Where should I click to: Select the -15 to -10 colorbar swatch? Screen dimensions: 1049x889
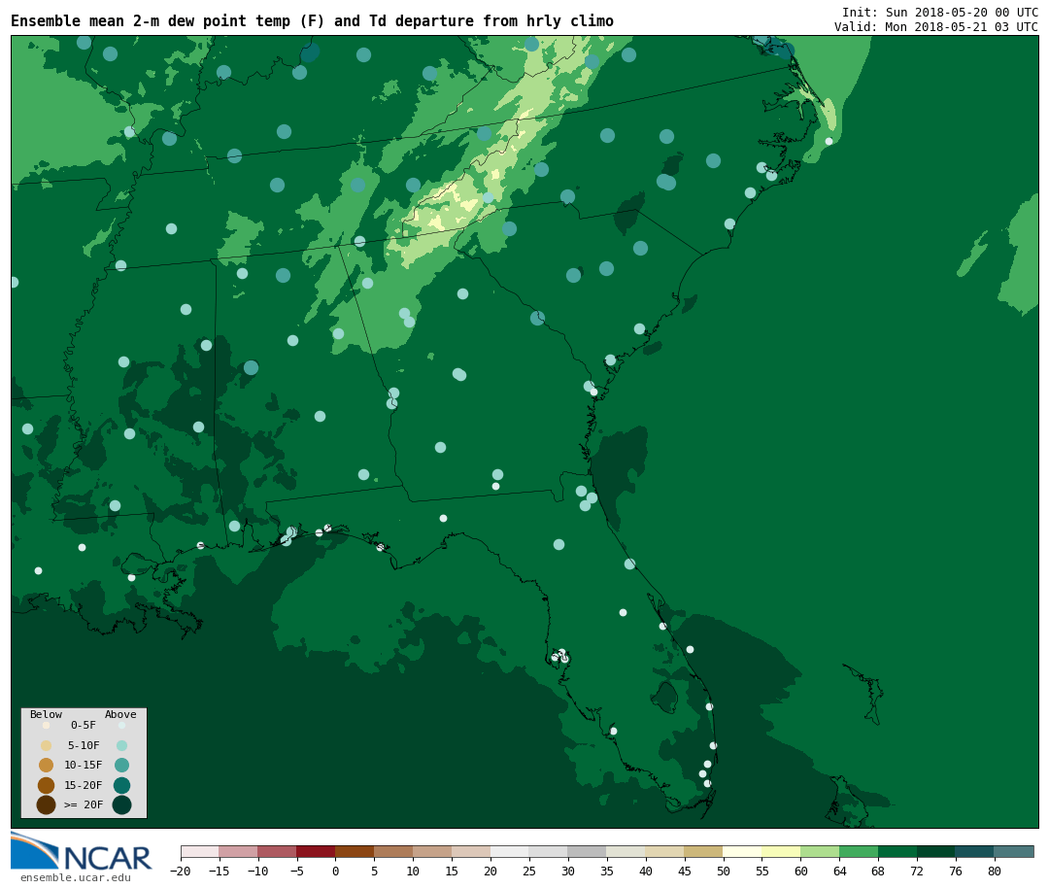[x=239, y=852]
